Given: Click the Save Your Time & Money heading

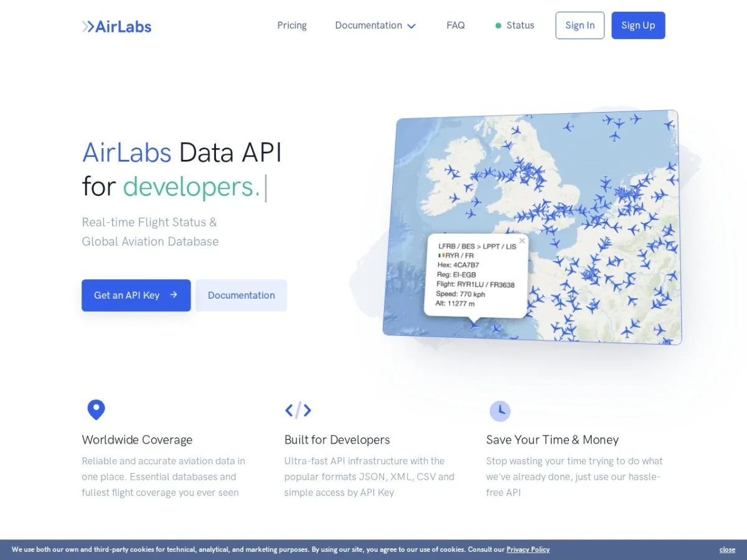Looking at the screenshot, I should [552, 440].
